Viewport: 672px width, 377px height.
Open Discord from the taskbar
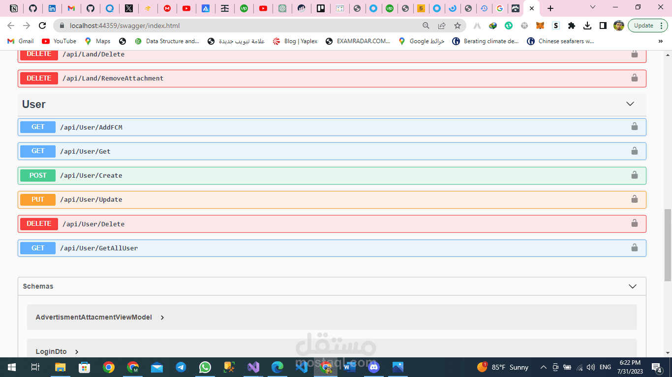pyautogui.click(x=374, y=367)
